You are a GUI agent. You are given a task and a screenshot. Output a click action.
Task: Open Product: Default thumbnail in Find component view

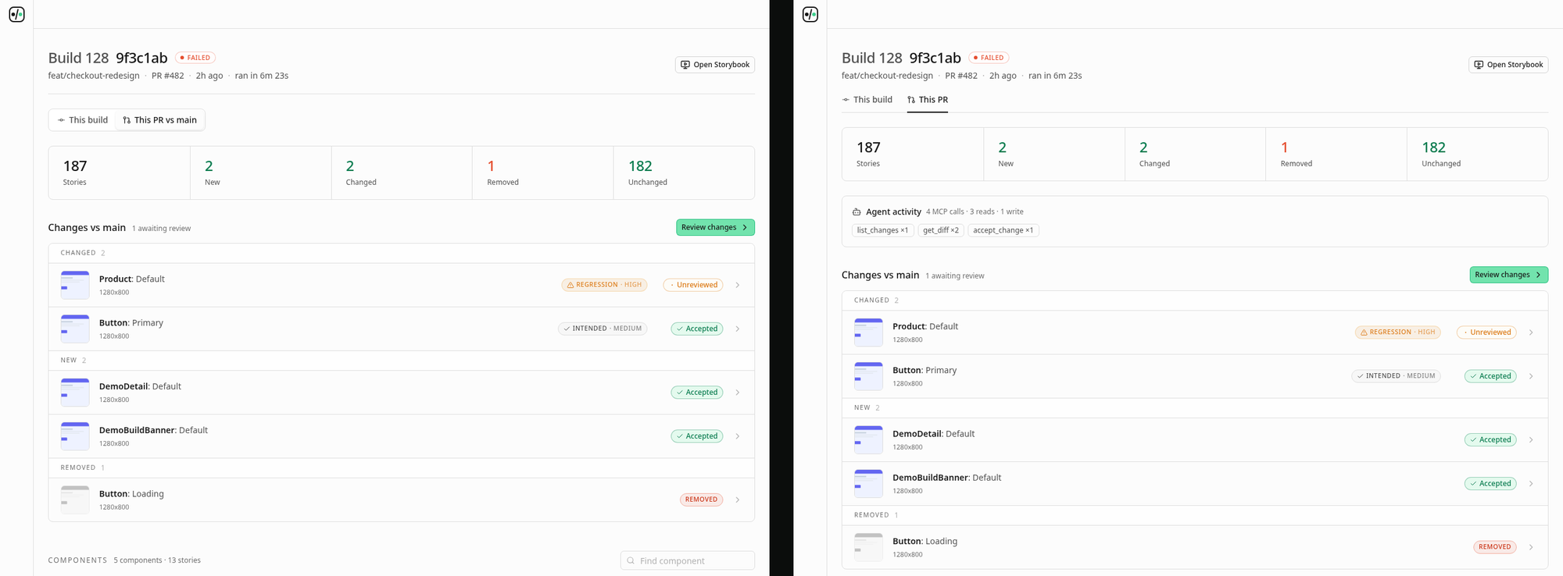click(75, 285)
